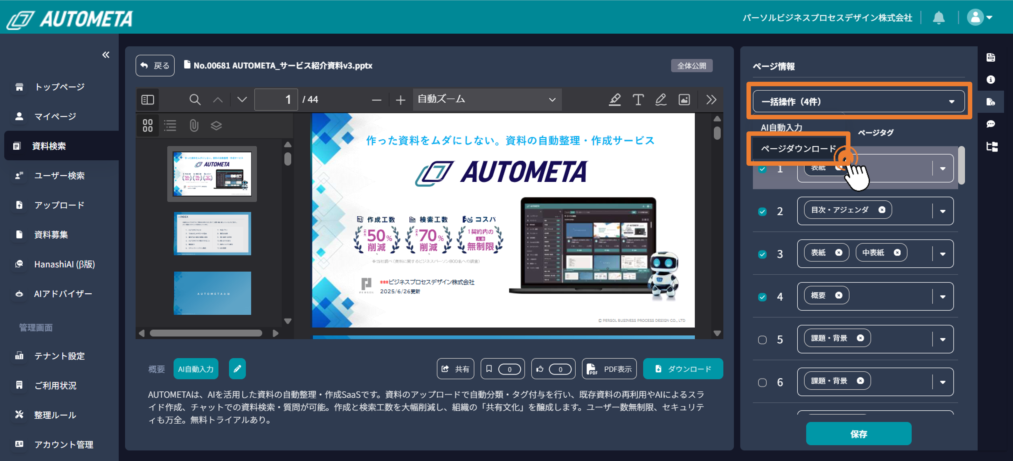1013x461 pixels.
Task: Open tree structure icon in right rail
Action: point(991,147)
